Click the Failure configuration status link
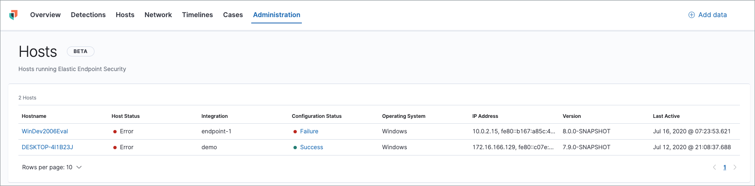This screenshot has width=755, height=186. [x=309, y=131]
